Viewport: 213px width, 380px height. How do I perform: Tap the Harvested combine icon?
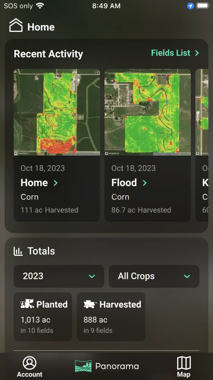coord(90,304)
